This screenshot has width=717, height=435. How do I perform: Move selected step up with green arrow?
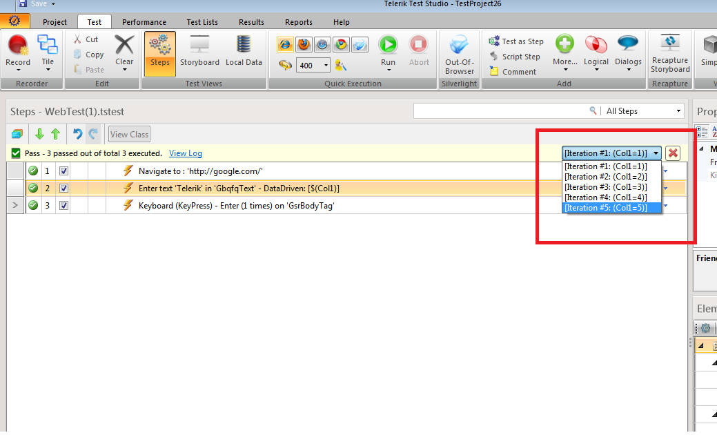point(55,134)
